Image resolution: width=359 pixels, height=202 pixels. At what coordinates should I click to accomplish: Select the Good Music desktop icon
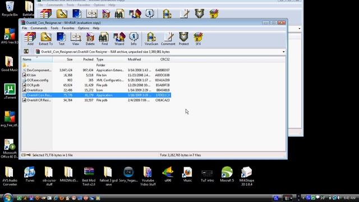click(x=10, y=63)
